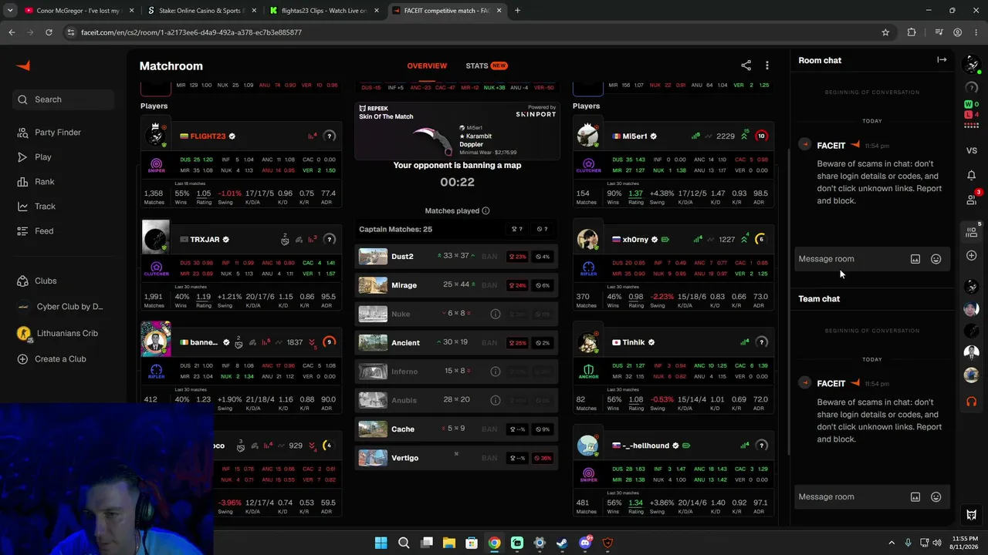Click the Inferno row info icon
988x555 pixels.
(496, 372)
